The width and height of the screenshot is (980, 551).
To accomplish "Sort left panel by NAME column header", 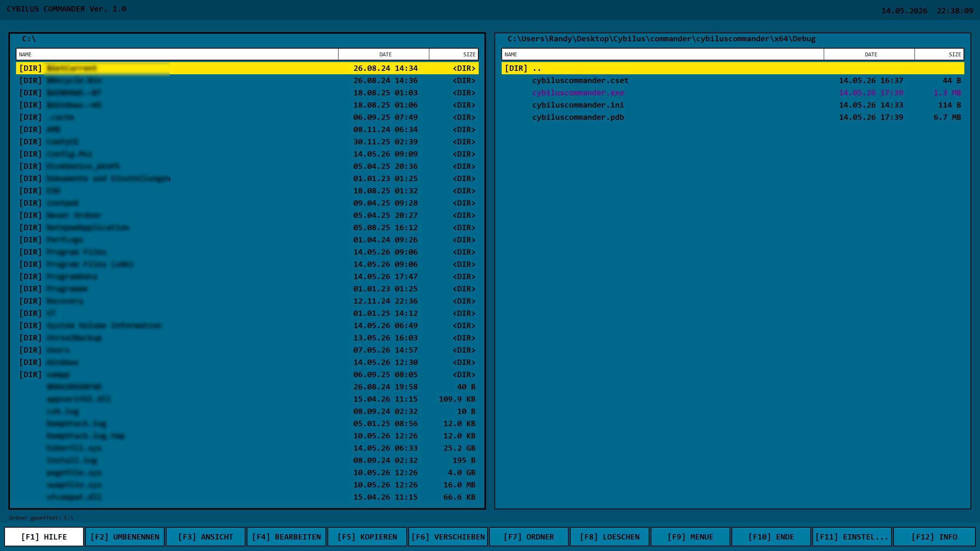I will [177, 54].
